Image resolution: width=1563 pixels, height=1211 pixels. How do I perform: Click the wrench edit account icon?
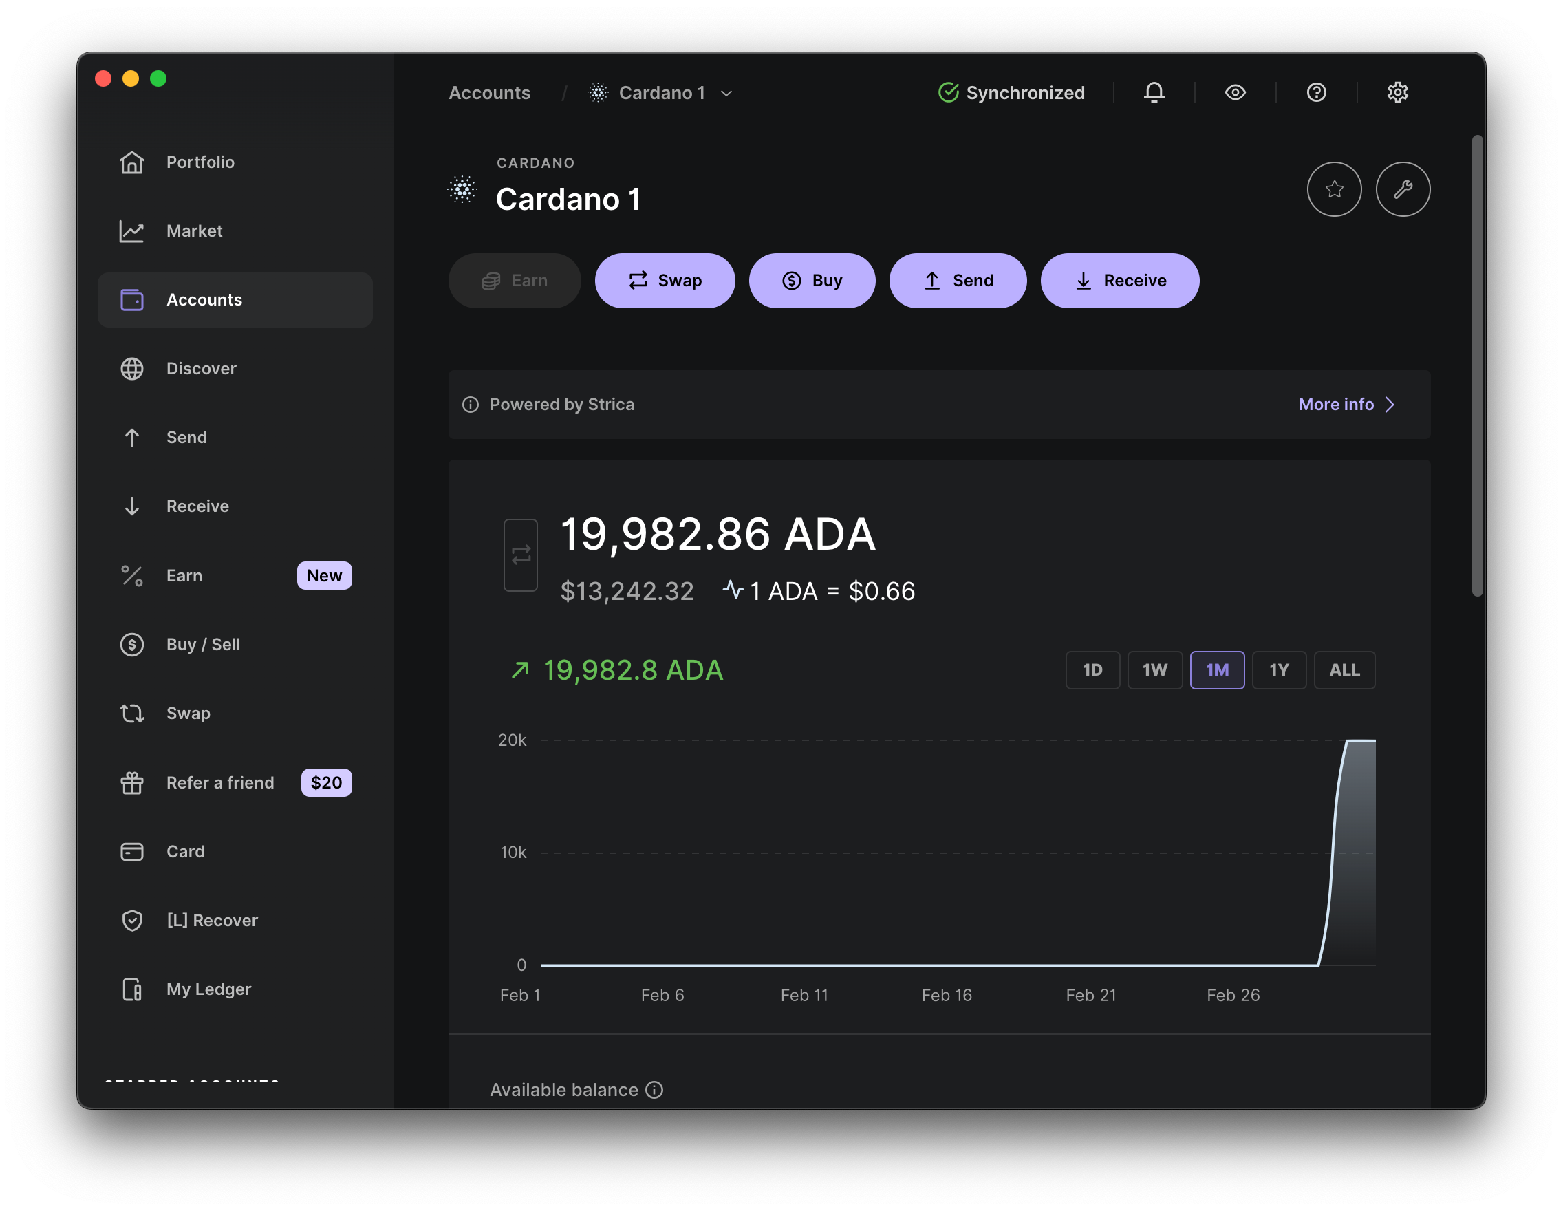point(1403,189)
